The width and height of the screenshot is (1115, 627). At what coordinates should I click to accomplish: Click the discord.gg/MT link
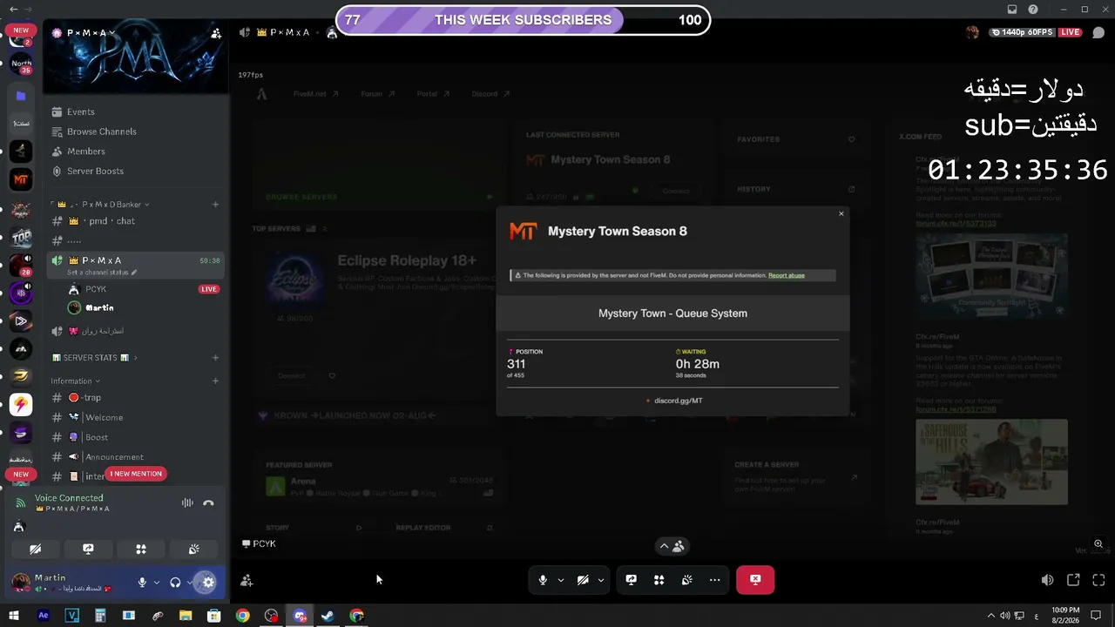point(679,401)
